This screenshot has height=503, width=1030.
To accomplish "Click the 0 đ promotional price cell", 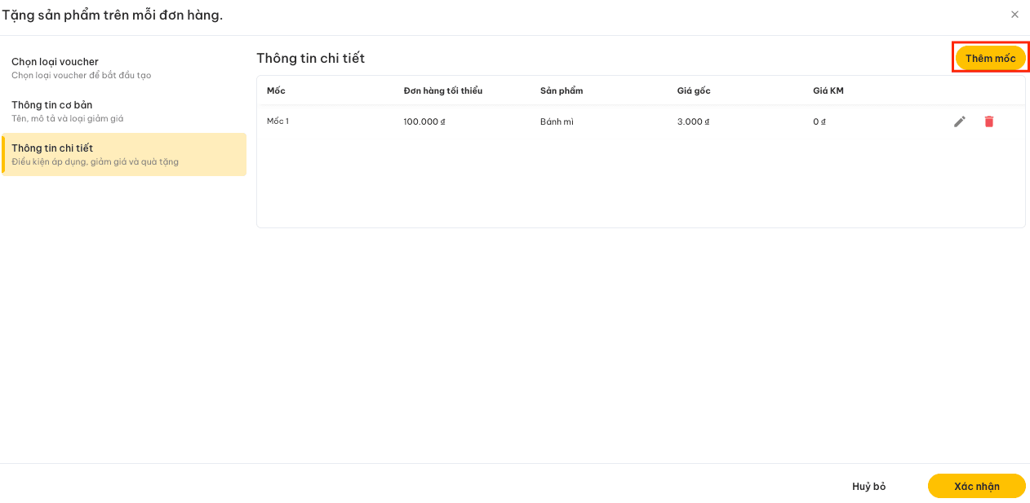I will (x=819, y=121).
